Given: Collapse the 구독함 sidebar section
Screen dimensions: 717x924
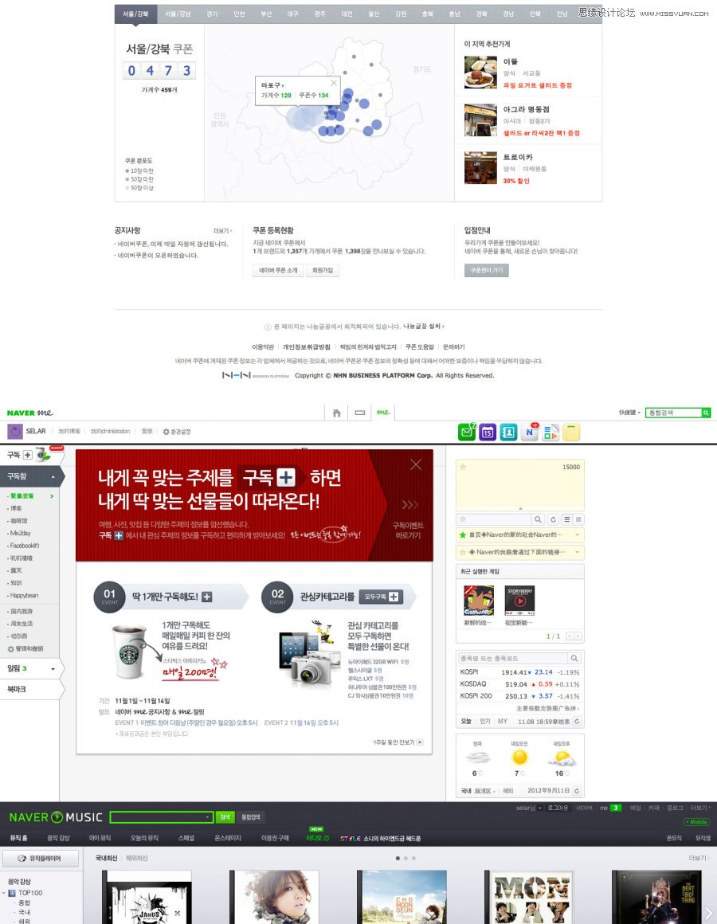Looking at the screenshot, I should point(53,476).
